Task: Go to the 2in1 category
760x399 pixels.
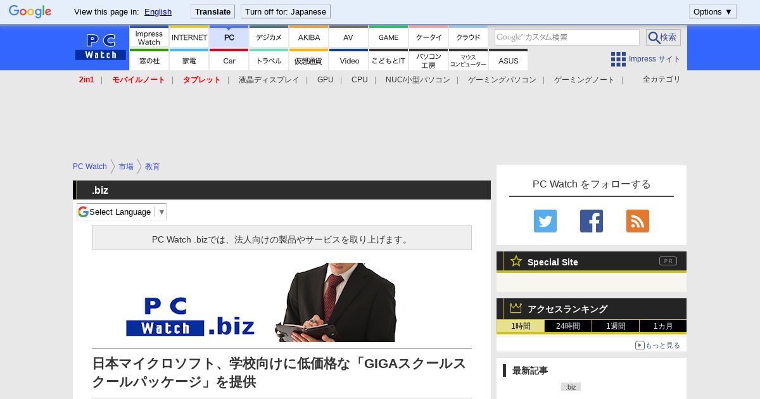Action: click(87, 80)
